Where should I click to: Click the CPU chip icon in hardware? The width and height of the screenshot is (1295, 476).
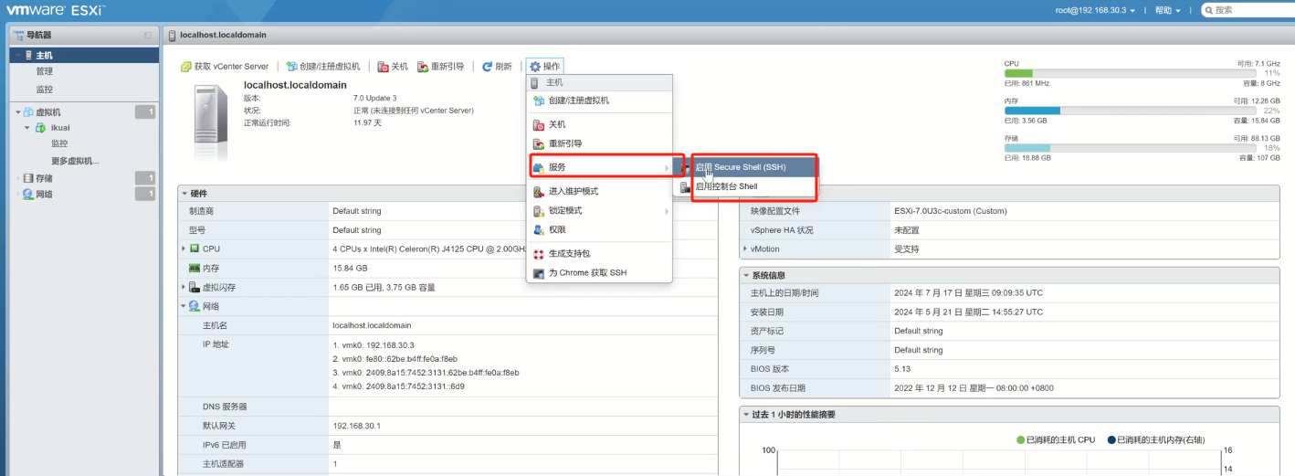click(194, 249)
